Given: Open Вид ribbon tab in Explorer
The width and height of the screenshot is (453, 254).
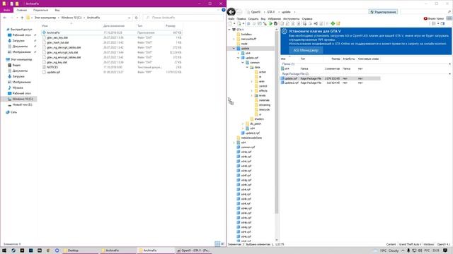Looking at the screenshot, I should click(57, 10).
